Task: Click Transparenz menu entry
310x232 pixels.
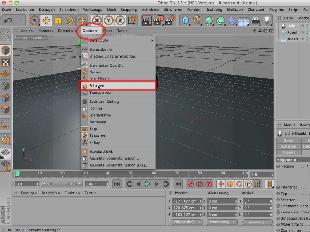Action: pos(118,93)
